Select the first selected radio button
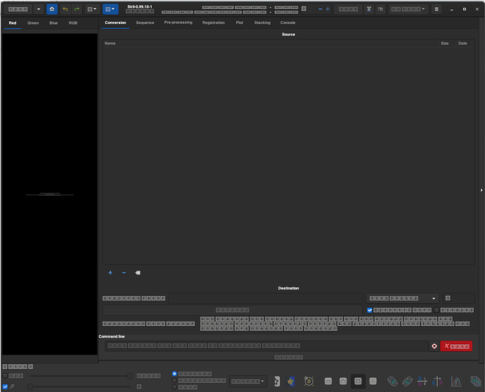 (174, 374)
